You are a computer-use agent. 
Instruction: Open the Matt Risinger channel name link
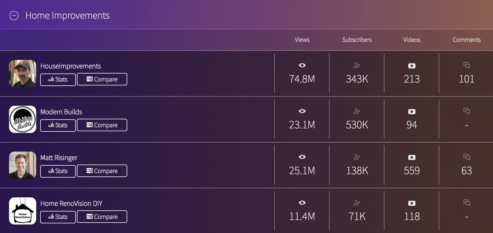(59, 158)
